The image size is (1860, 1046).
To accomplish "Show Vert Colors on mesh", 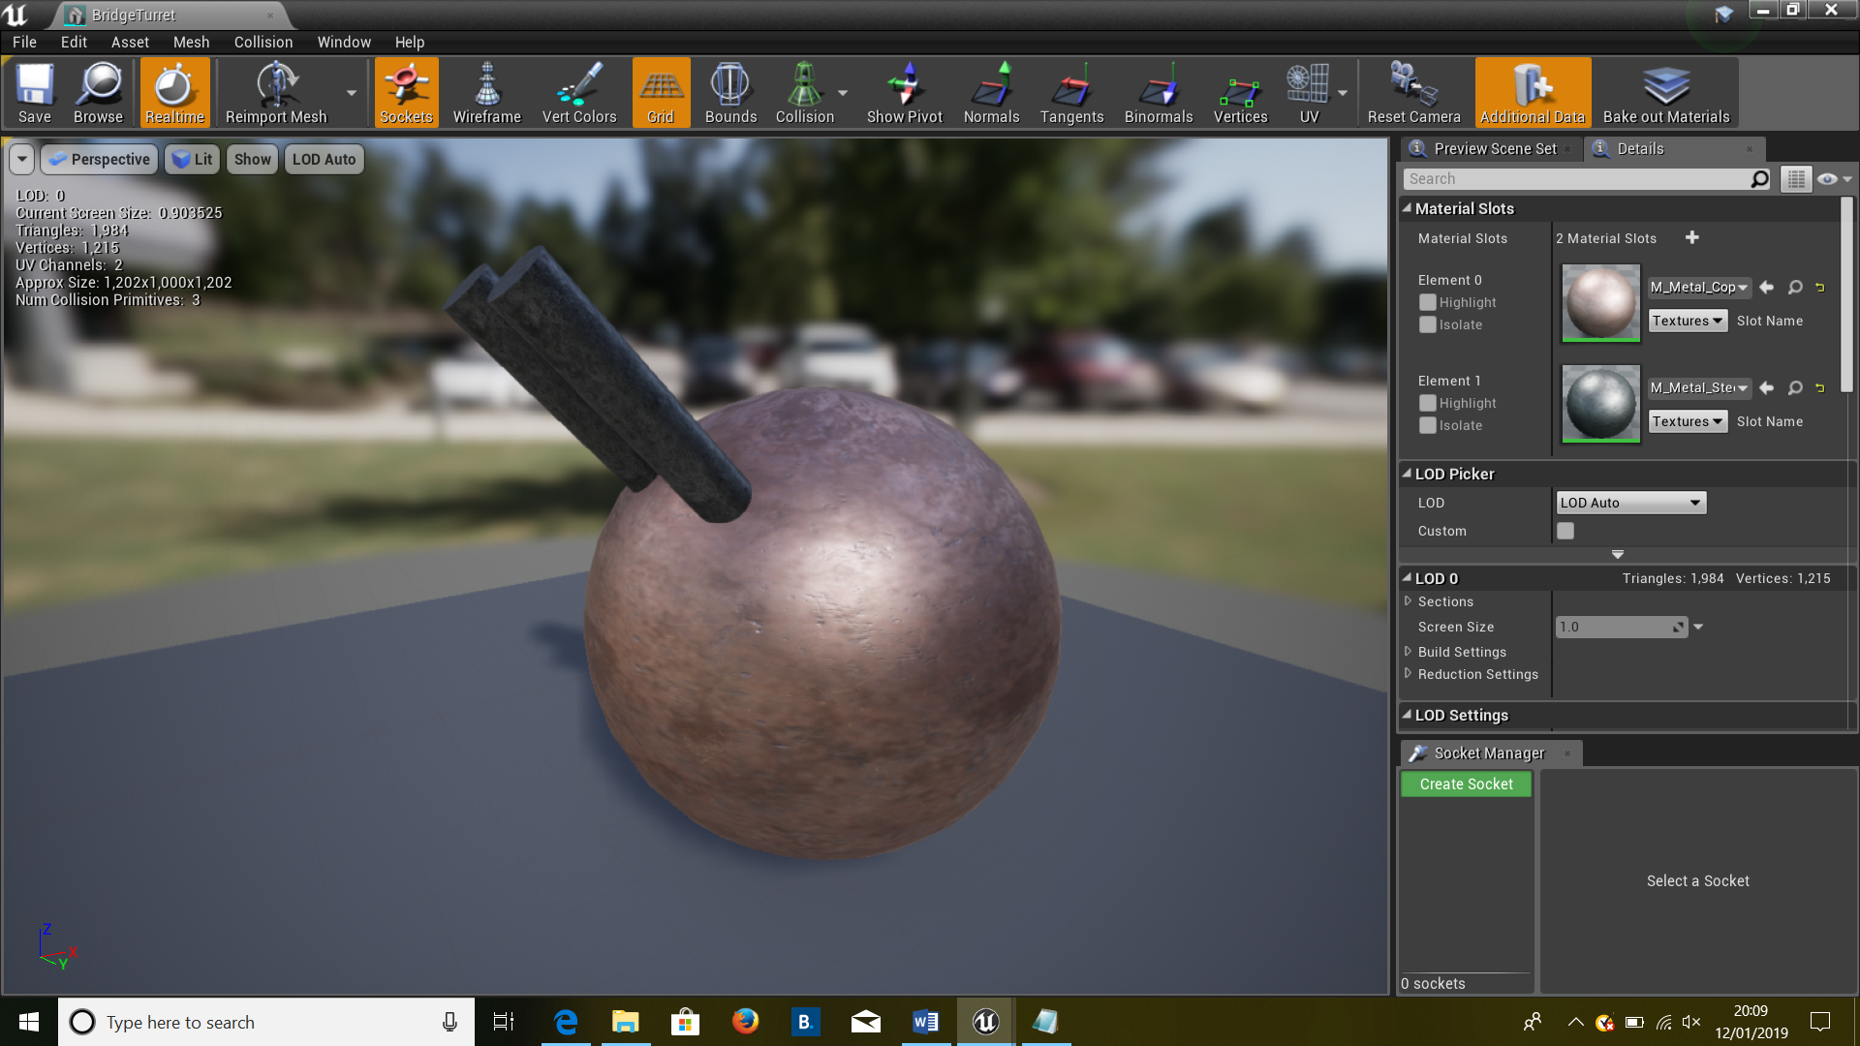I will pos(579,93).
